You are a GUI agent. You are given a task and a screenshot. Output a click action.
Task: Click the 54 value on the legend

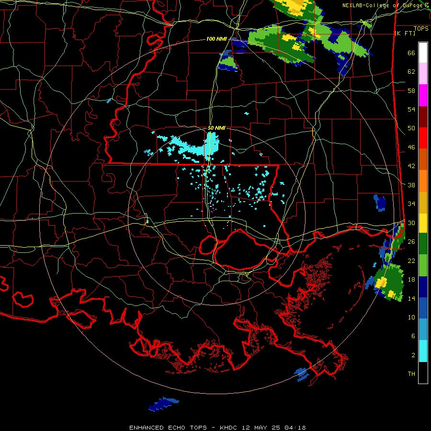pyautogui.click(x=411, y=109)
